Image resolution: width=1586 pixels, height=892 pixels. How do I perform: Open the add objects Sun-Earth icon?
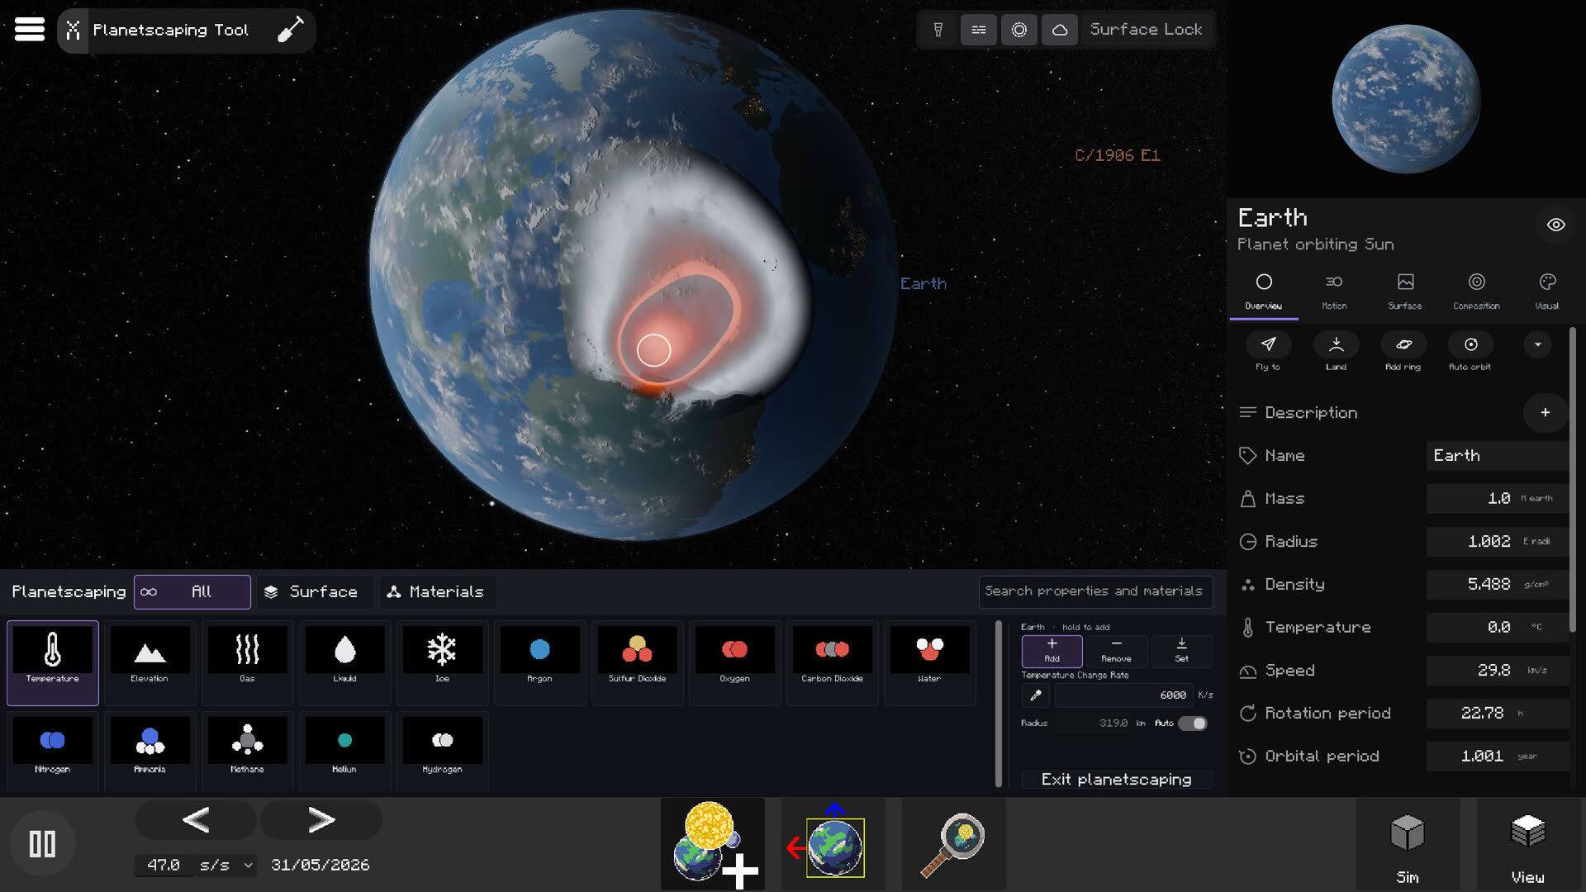click(x=712, y=844)
